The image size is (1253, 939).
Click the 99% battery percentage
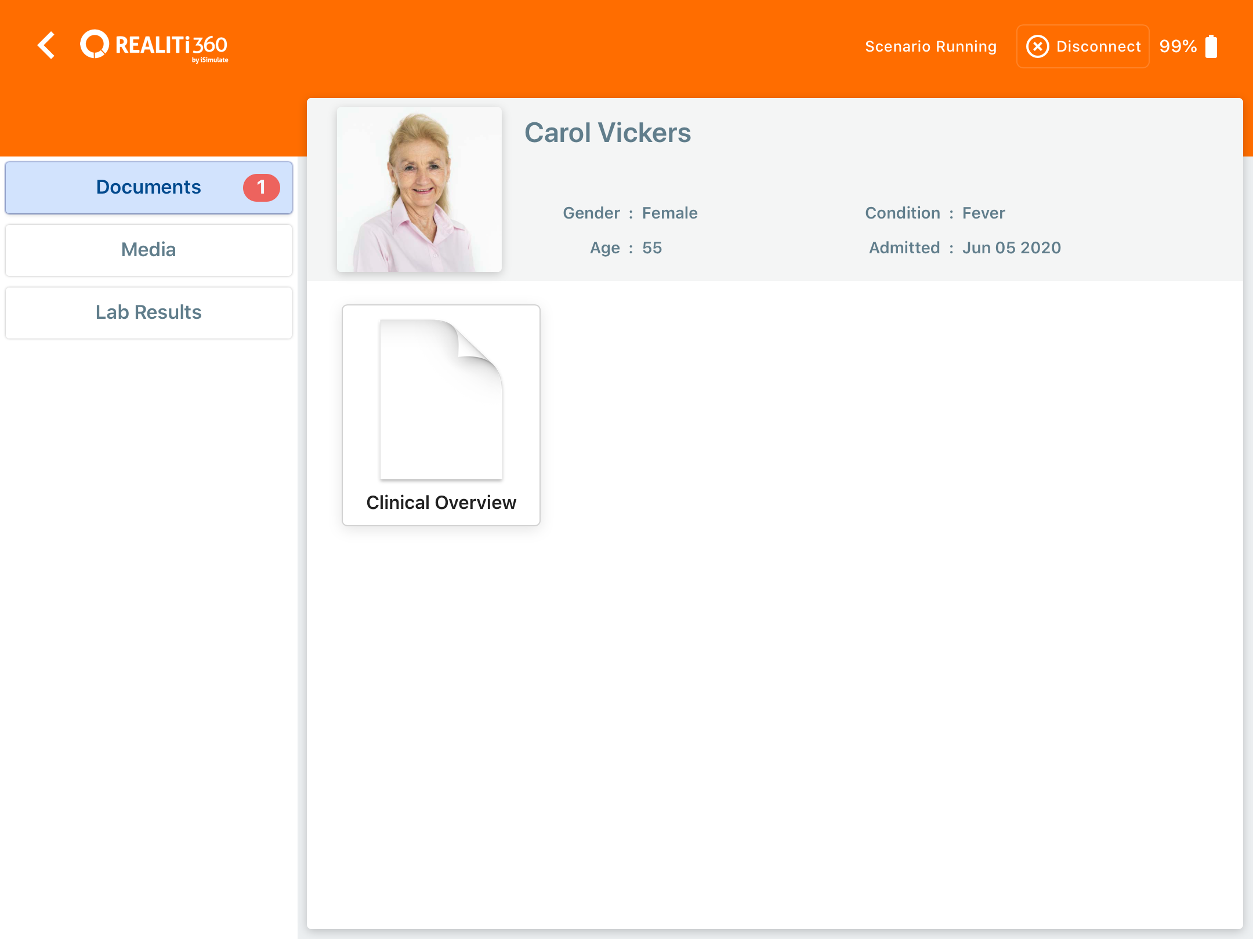coord(1178,46)
